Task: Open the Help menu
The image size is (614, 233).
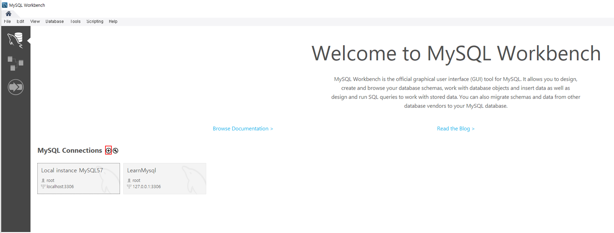Action: click(113, 21)
